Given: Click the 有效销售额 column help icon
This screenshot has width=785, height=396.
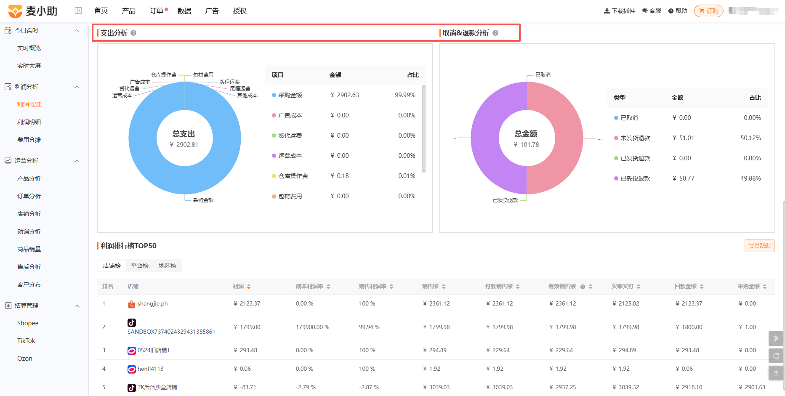Looking at the screenshot, I should tap(583, 287).
